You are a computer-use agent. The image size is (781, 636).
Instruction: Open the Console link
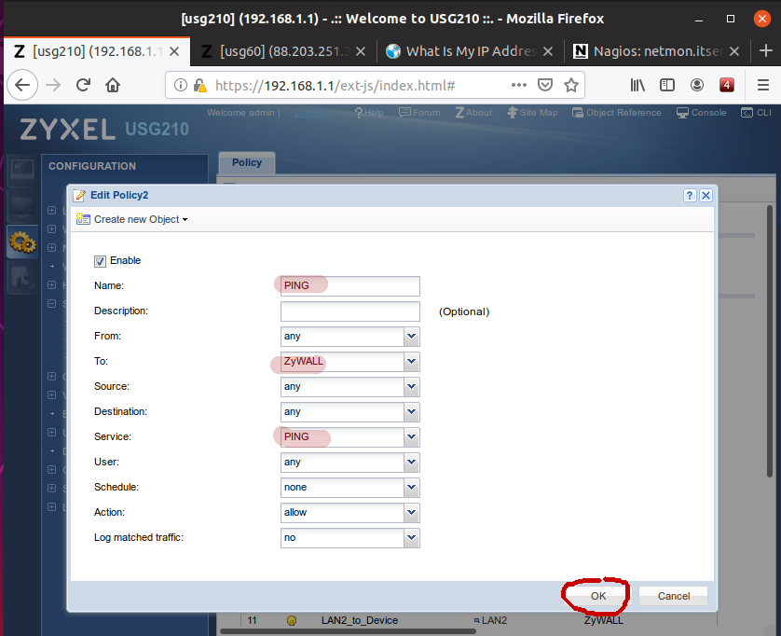(701, 113)
